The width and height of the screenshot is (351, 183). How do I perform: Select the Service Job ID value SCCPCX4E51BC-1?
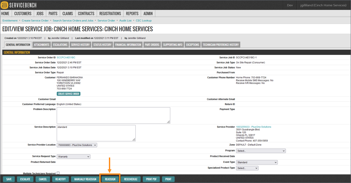click(246, 58)
